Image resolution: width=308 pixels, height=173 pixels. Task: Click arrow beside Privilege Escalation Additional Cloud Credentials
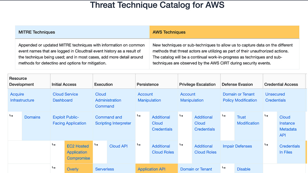pos(181,116)
